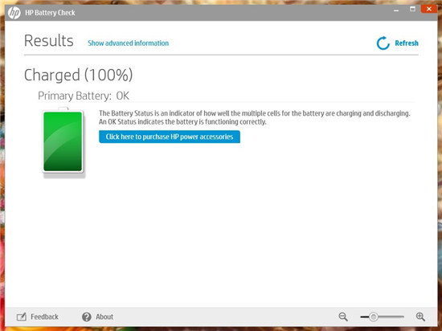Close the HP Battery Check window

pos(429,9)
